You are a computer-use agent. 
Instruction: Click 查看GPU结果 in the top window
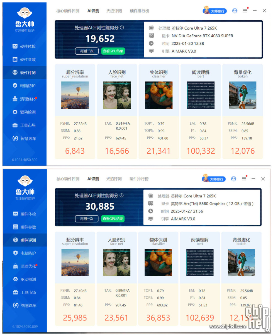(x=113, y=51)
